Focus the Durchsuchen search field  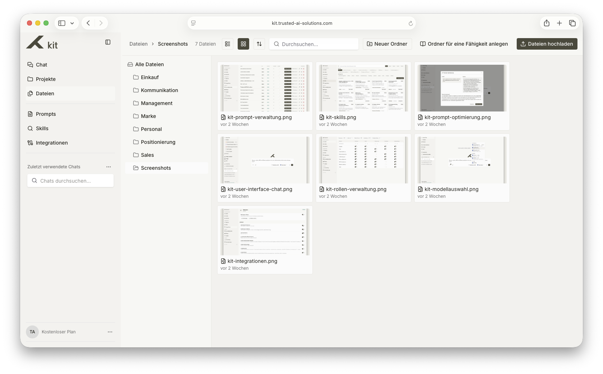(x=314, y=44)
